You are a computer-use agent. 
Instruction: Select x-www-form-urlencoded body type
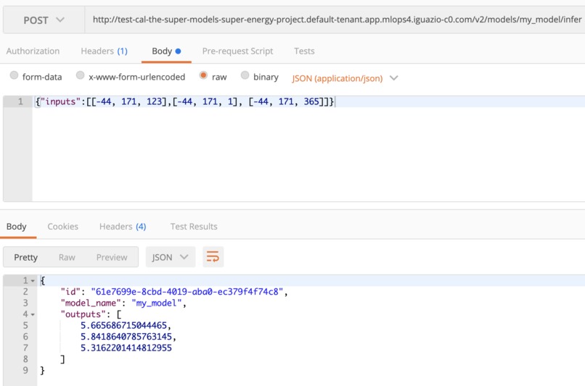pyautogui.click(x=81, y=75)
